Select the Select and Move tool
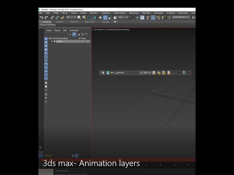Viewport: 234px width, 175px height. click(100, 17)
